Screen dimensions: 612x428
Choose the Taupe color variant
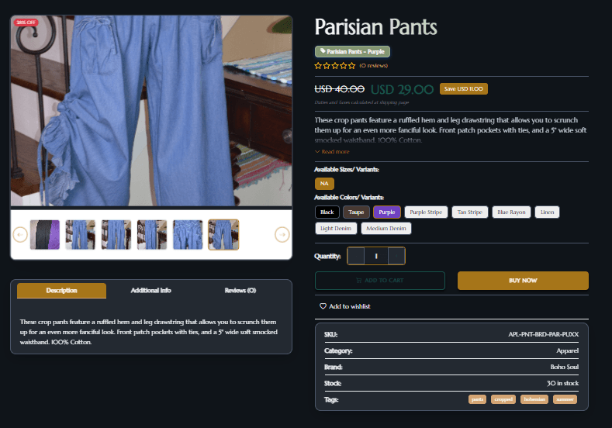[356, 212]
